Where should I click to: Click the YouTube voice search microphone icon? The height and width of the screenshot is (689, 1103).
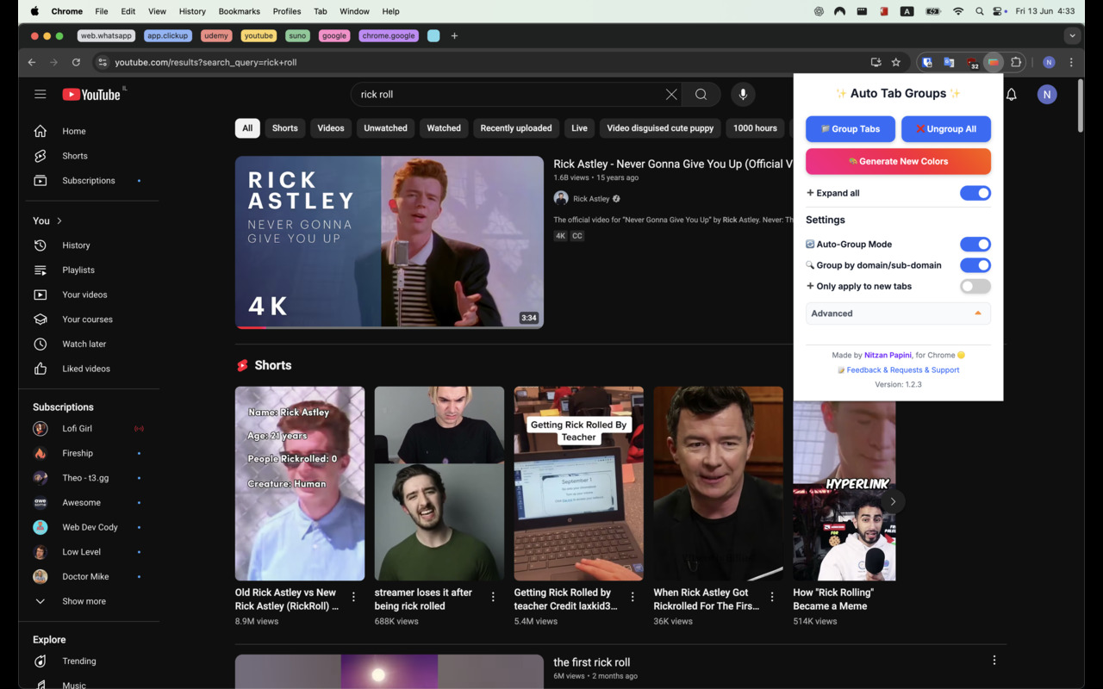(743, 95)
